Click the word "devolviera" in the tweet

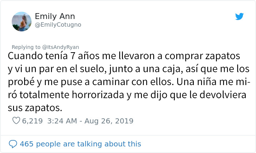[x=223, y=95]
